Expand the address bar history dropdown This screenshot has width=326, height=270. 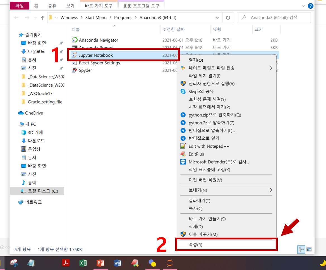coord(217,18)
